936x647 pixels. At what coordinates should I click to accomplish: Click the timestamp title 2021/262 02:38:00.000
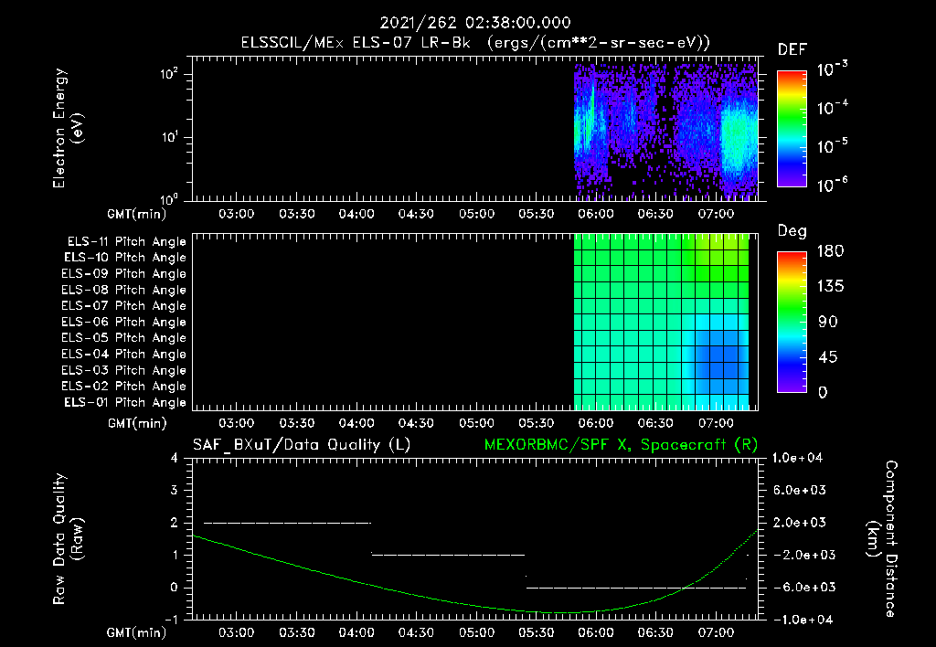(475, 23)
